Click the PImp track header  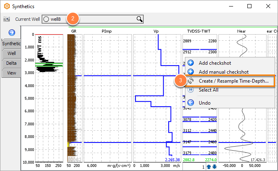pos(107,31)
